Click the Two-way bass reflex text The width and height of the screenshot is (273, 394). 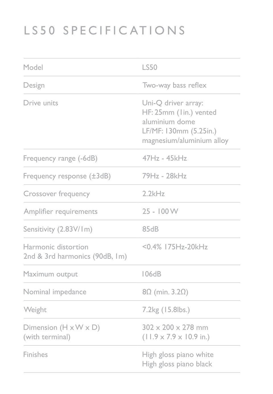point(174,85)
